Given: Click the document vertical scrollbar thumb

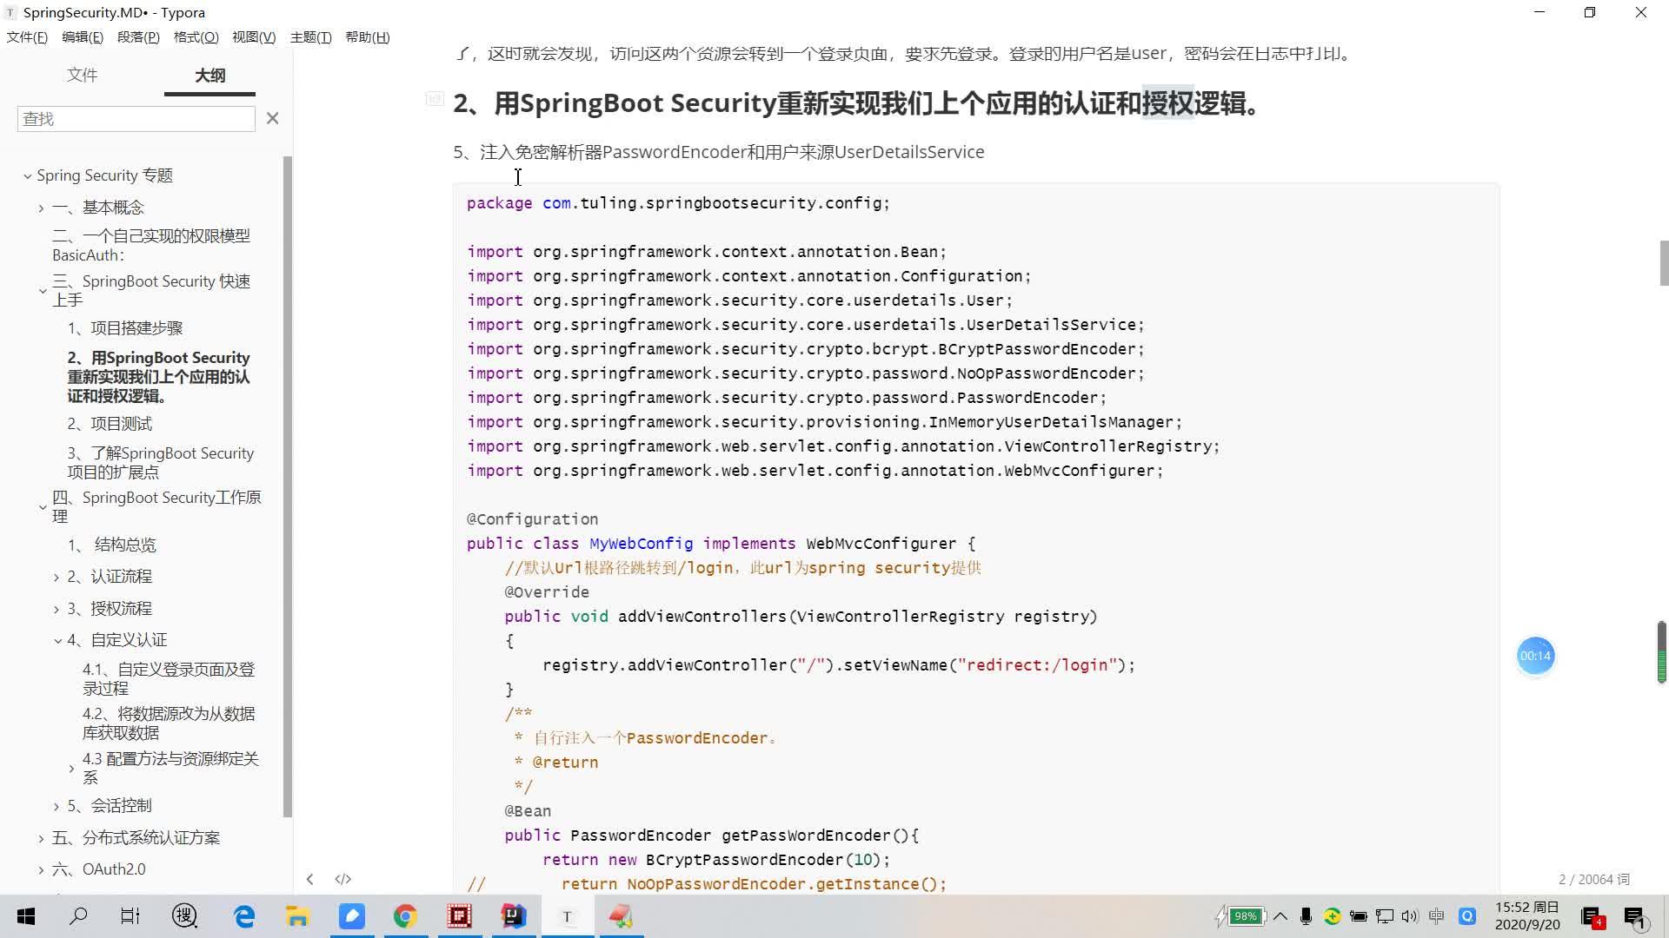Looking at the screenshot, I should (x=1664, y=262).
